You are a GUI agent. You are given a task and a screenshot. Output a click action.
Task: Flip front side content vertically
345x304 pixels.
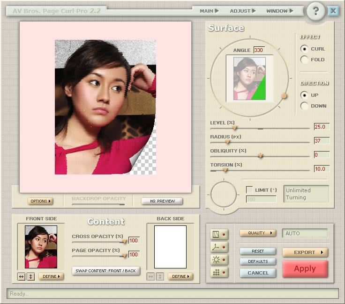tap(30, 276)
